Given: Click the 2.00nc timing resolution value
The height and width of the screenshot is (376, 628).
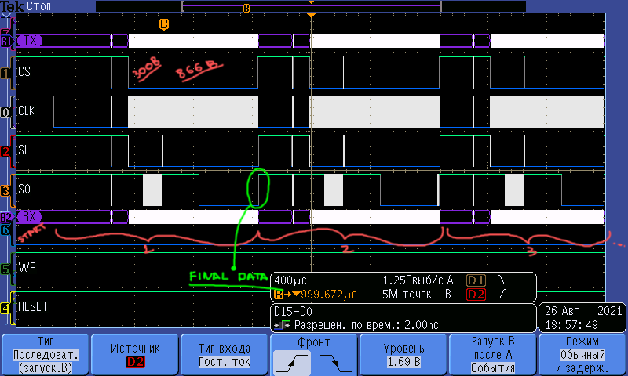Looking at the screenshot, I should point(422,325).
